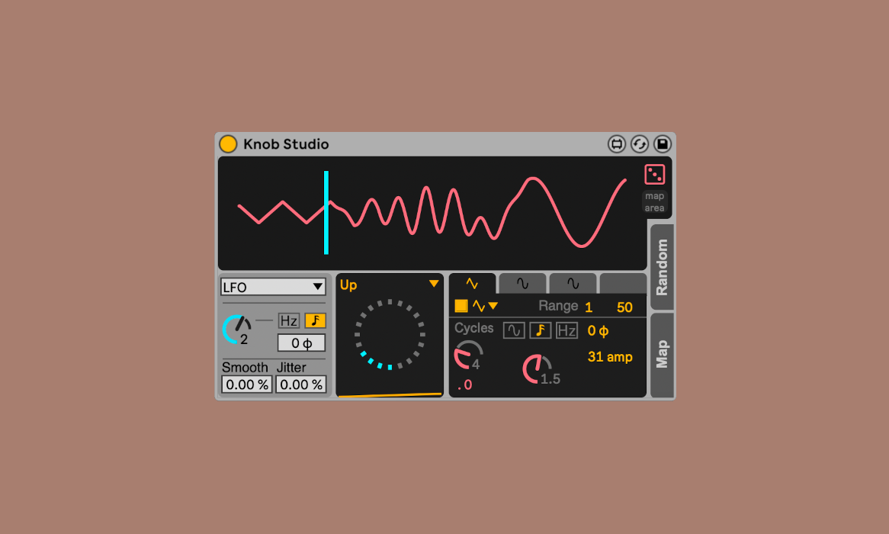Switch to the Random side tab
Viewport: 889px width, 534px height.
point(662,267)
